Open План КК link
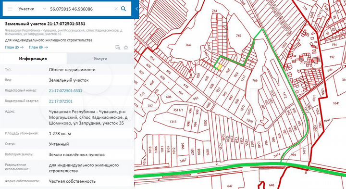The width and height of the screenshot is (346, 189). [38, 47]
